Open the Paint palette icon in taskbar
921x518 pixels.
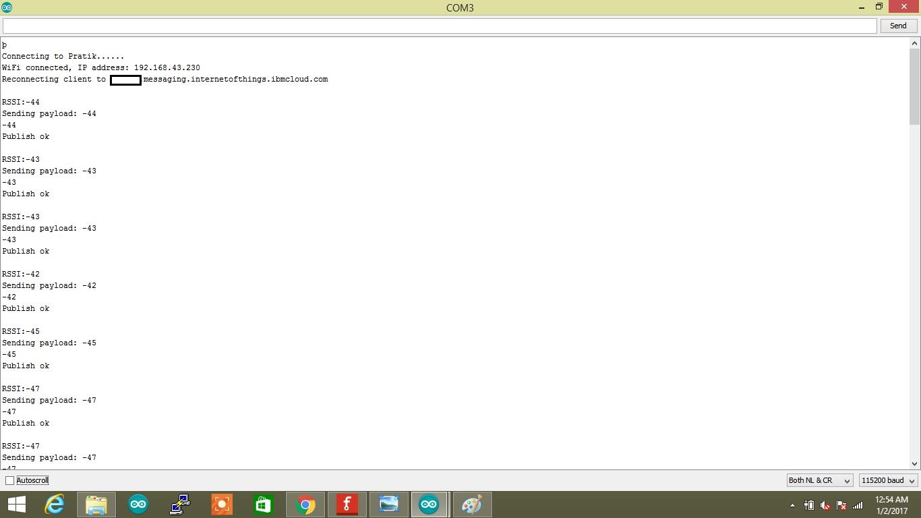point(471,505)
